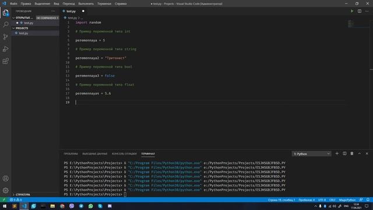Click feedback icon in status bar

pos(361,199)
